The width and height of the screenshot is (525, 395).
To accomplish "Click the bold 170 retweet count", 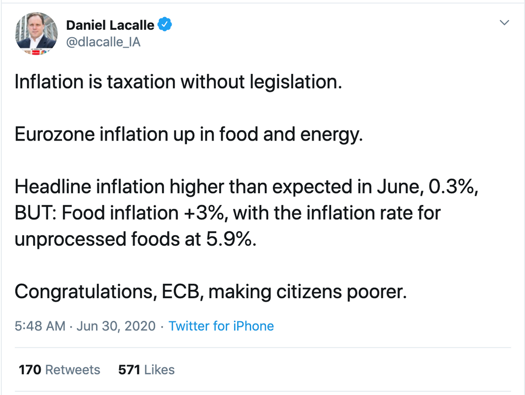I will tap(30, 370).
